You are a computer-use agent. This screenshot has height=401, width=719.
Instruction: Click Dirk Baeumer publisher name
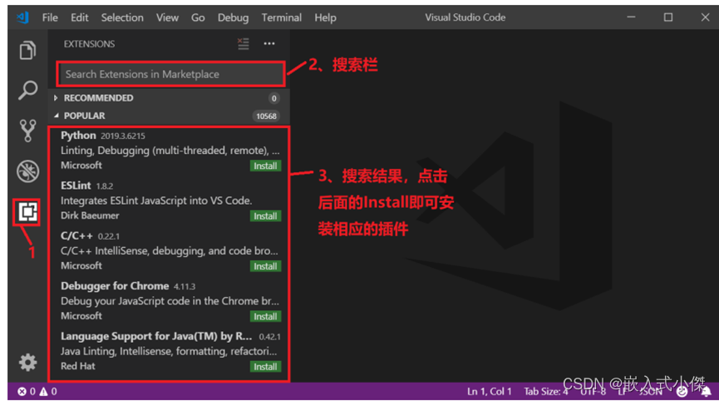pos(90,215)
